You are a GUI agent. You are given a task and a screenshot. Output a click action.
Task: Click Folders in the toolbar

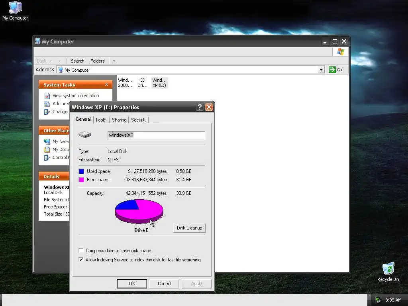pyautogui.click(x=97, y=61)
